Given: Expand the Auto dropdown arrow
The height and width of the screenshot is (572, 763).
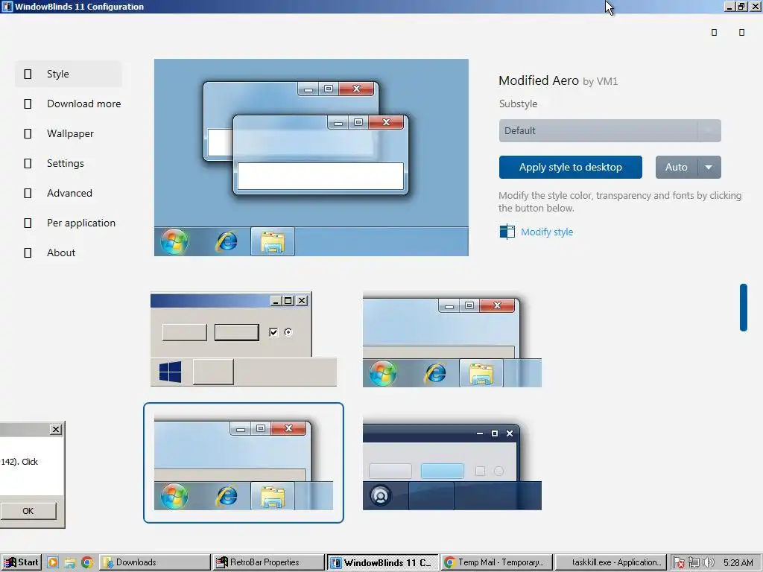Looking at the screenshot, I should click(x=709, y=168).
